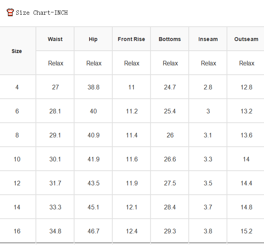
Task: Select inseam value 3.7 for size 14
Action: coord(208,207)
